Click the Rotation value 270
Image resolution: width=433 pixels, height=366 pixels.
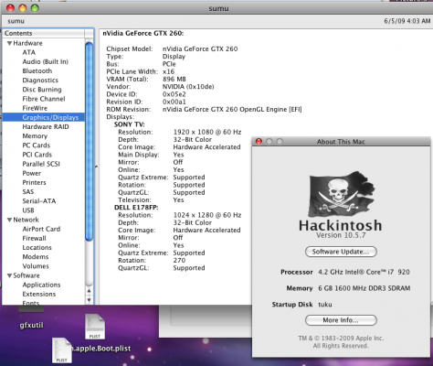pyautogui.click(x=179, y=261)
